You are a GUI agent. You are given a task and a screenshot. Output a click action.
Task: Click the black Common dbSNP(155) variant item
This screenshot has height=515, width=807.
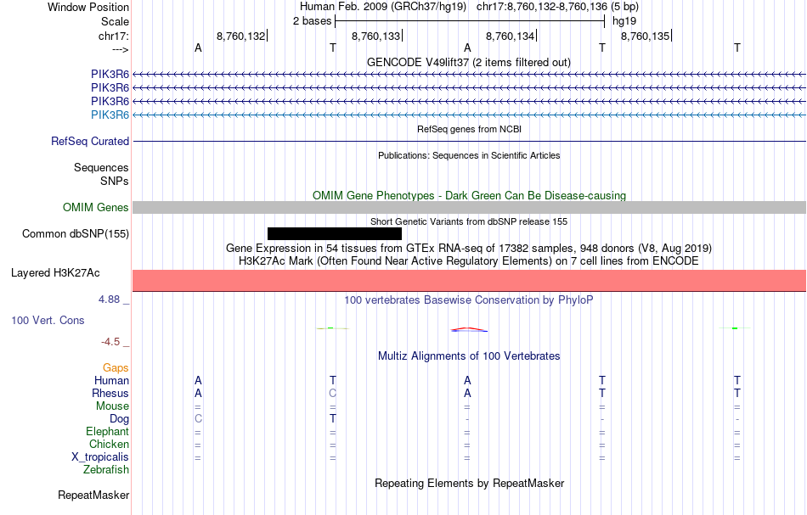(335, 234)
